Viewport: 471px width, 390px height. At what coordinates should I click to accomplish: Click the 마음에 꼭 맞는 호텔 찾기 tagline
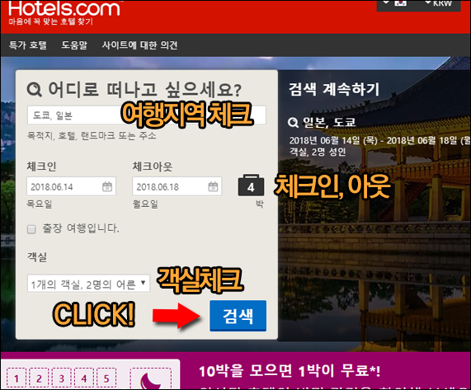[x=51, y=21]
